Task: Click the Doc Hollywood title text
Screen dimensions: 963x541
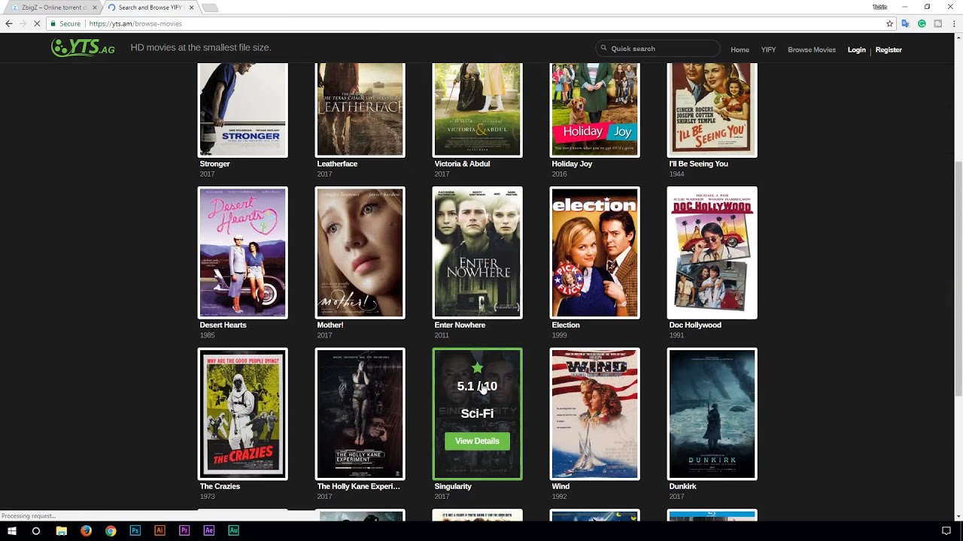Action: pyautogui.click(x=695, y=325)
